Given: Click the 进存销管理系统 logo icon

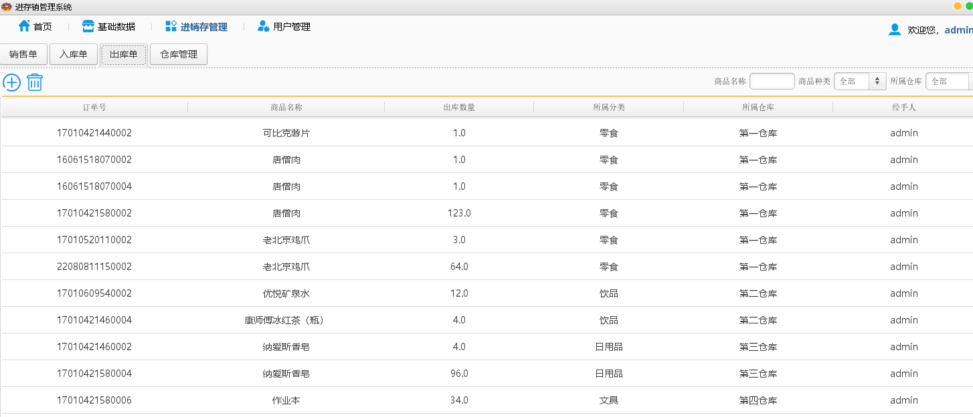Looking at the screenshot, I should 6,6.
